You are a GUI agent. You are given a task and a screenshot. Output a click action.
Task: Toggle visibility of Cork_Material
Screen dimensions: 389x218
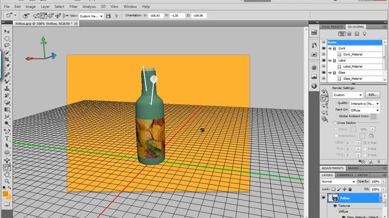(323, 54)
